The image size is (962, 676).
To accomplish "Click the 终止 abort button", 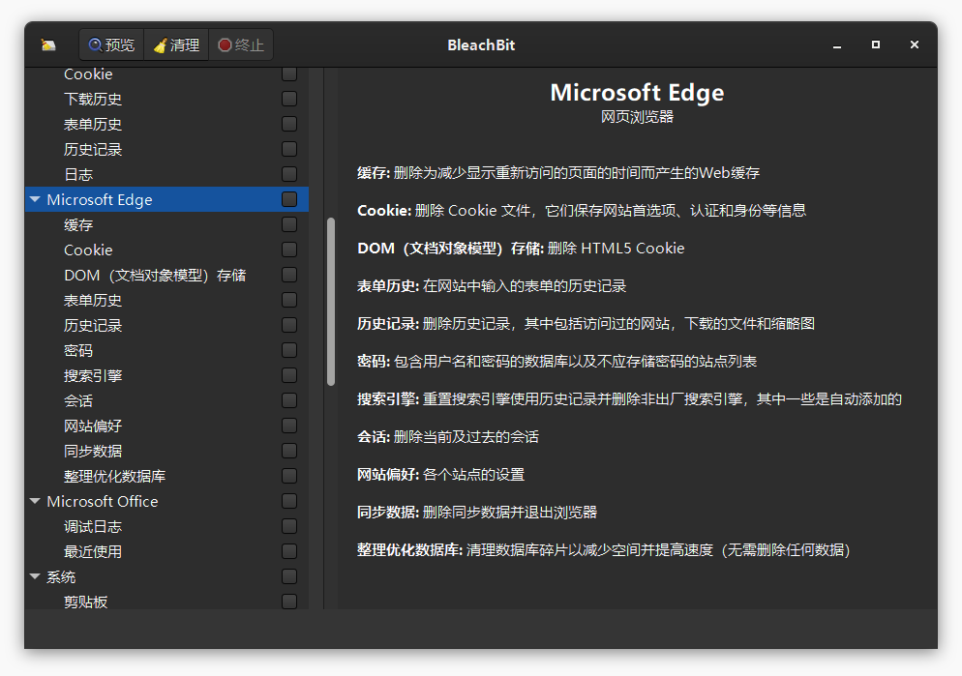I will (x=241, y=44).
